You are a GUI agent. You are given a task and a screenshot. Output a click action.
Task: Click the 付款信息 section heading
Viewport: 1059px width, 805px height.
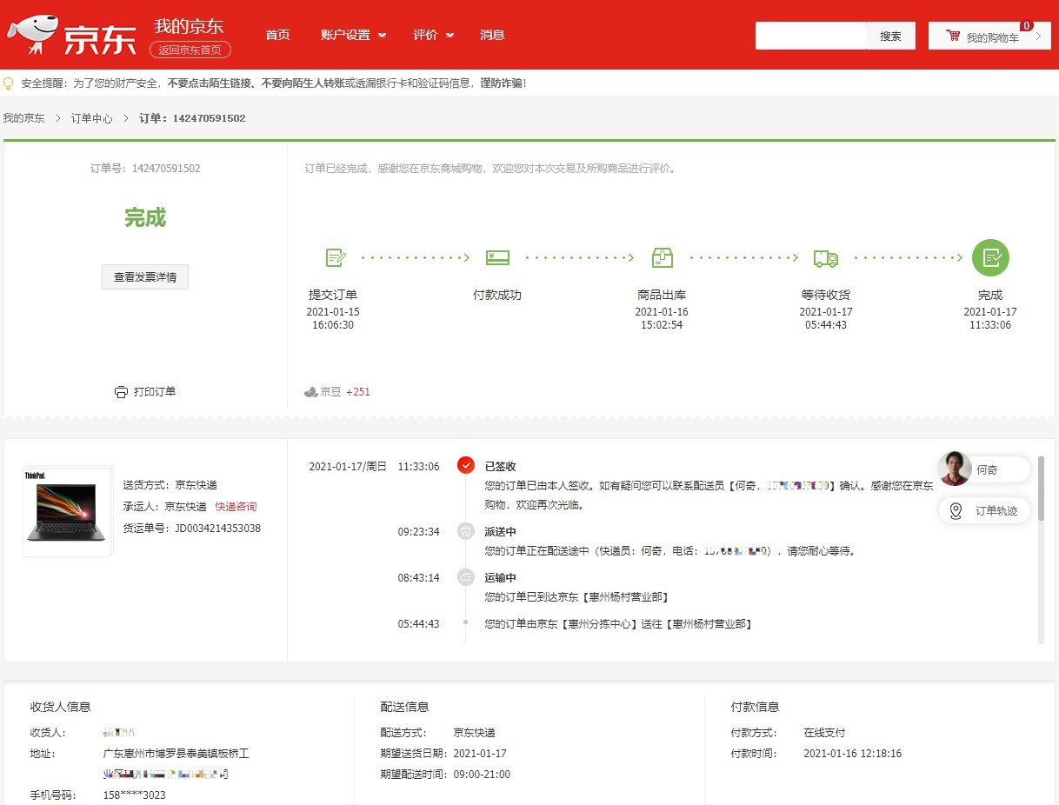[x=756, y=707]
